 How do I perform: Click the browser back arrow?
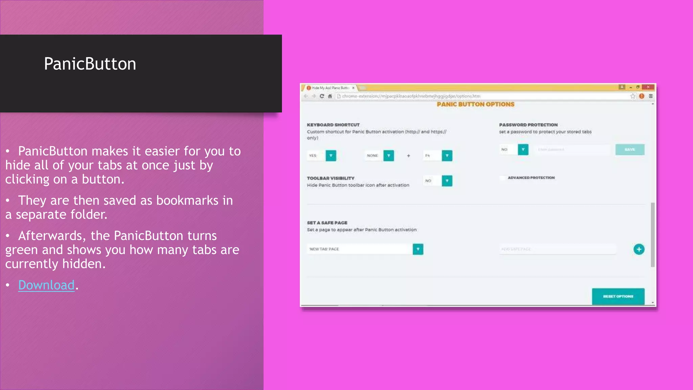(306, 96)
